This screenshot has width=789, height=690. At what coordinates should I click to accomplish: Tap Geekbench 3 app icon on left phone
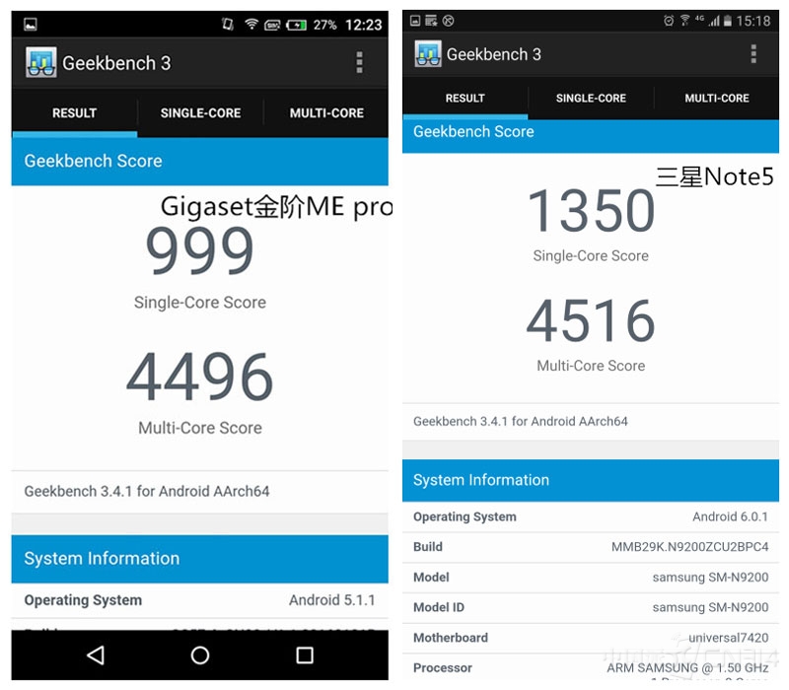[40, 62]
